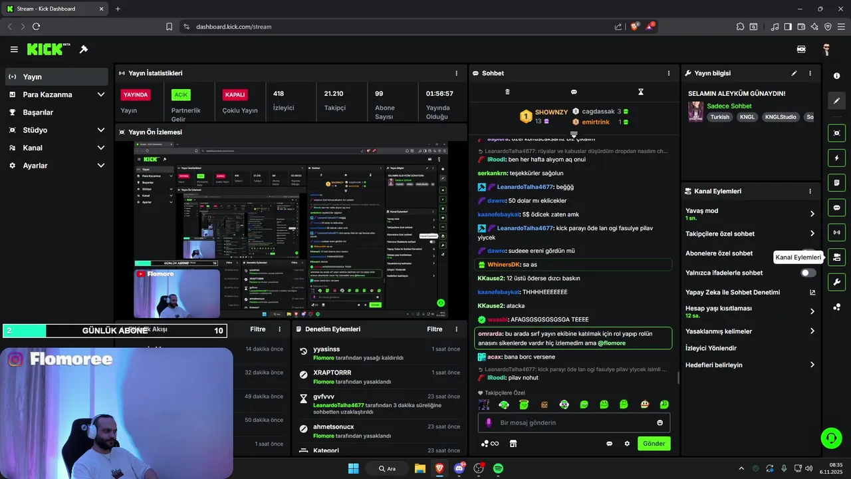Screen dimensions: 851x479
Task: Select Yayın in the left sidebar
Action: point(57,77)
